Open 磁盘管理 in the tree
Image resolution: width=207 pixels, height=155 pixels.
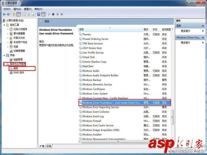pyautogui.click(x=18, y=60)
